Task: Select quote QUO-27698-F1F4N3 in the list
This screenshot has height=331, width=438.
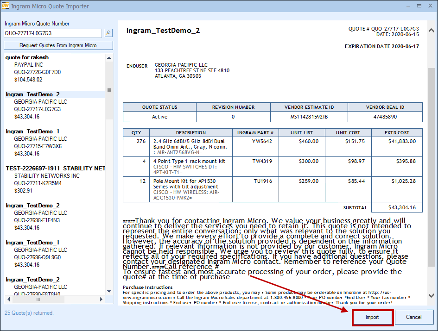Action: tap(37, 220)
